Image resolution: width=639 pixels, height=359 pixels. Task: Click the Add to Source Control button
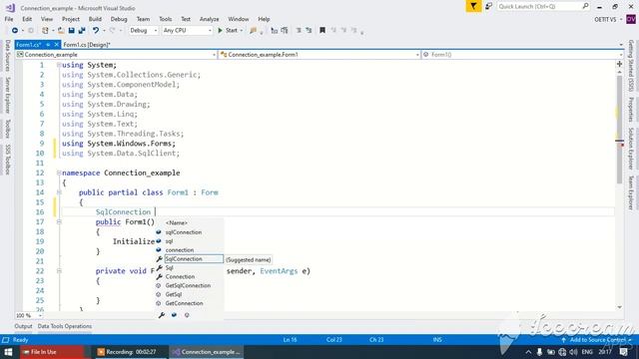tap(597, 340)
